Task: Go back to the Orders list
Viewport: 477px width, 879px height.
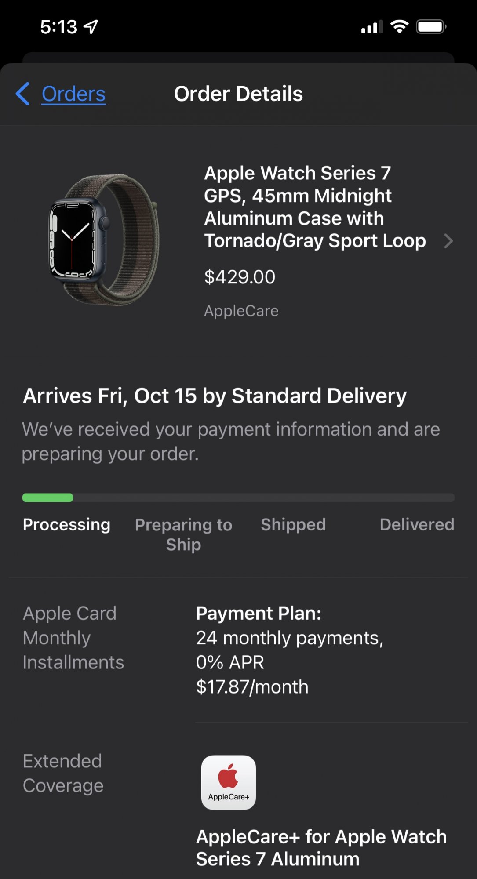Action: 73,94
